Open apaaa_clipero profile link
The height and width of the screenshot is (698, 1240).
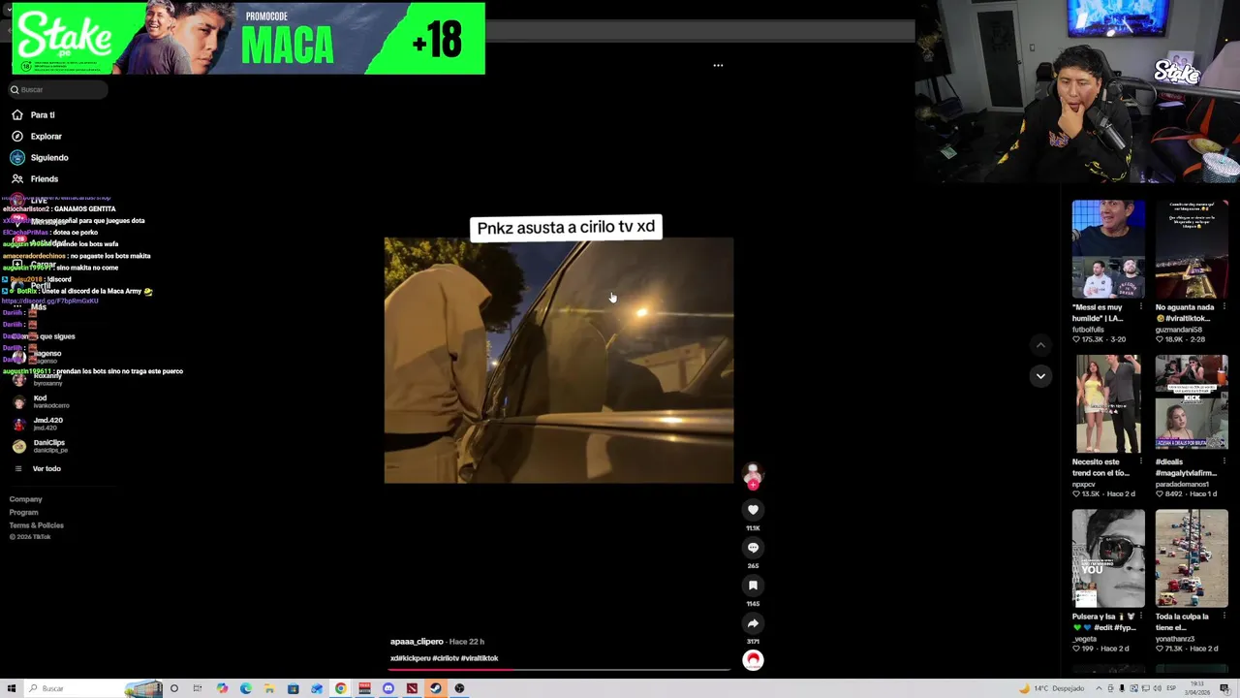point(417,642)
